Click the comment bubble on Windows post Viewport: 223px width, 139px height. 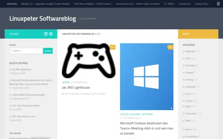(170, 47)
